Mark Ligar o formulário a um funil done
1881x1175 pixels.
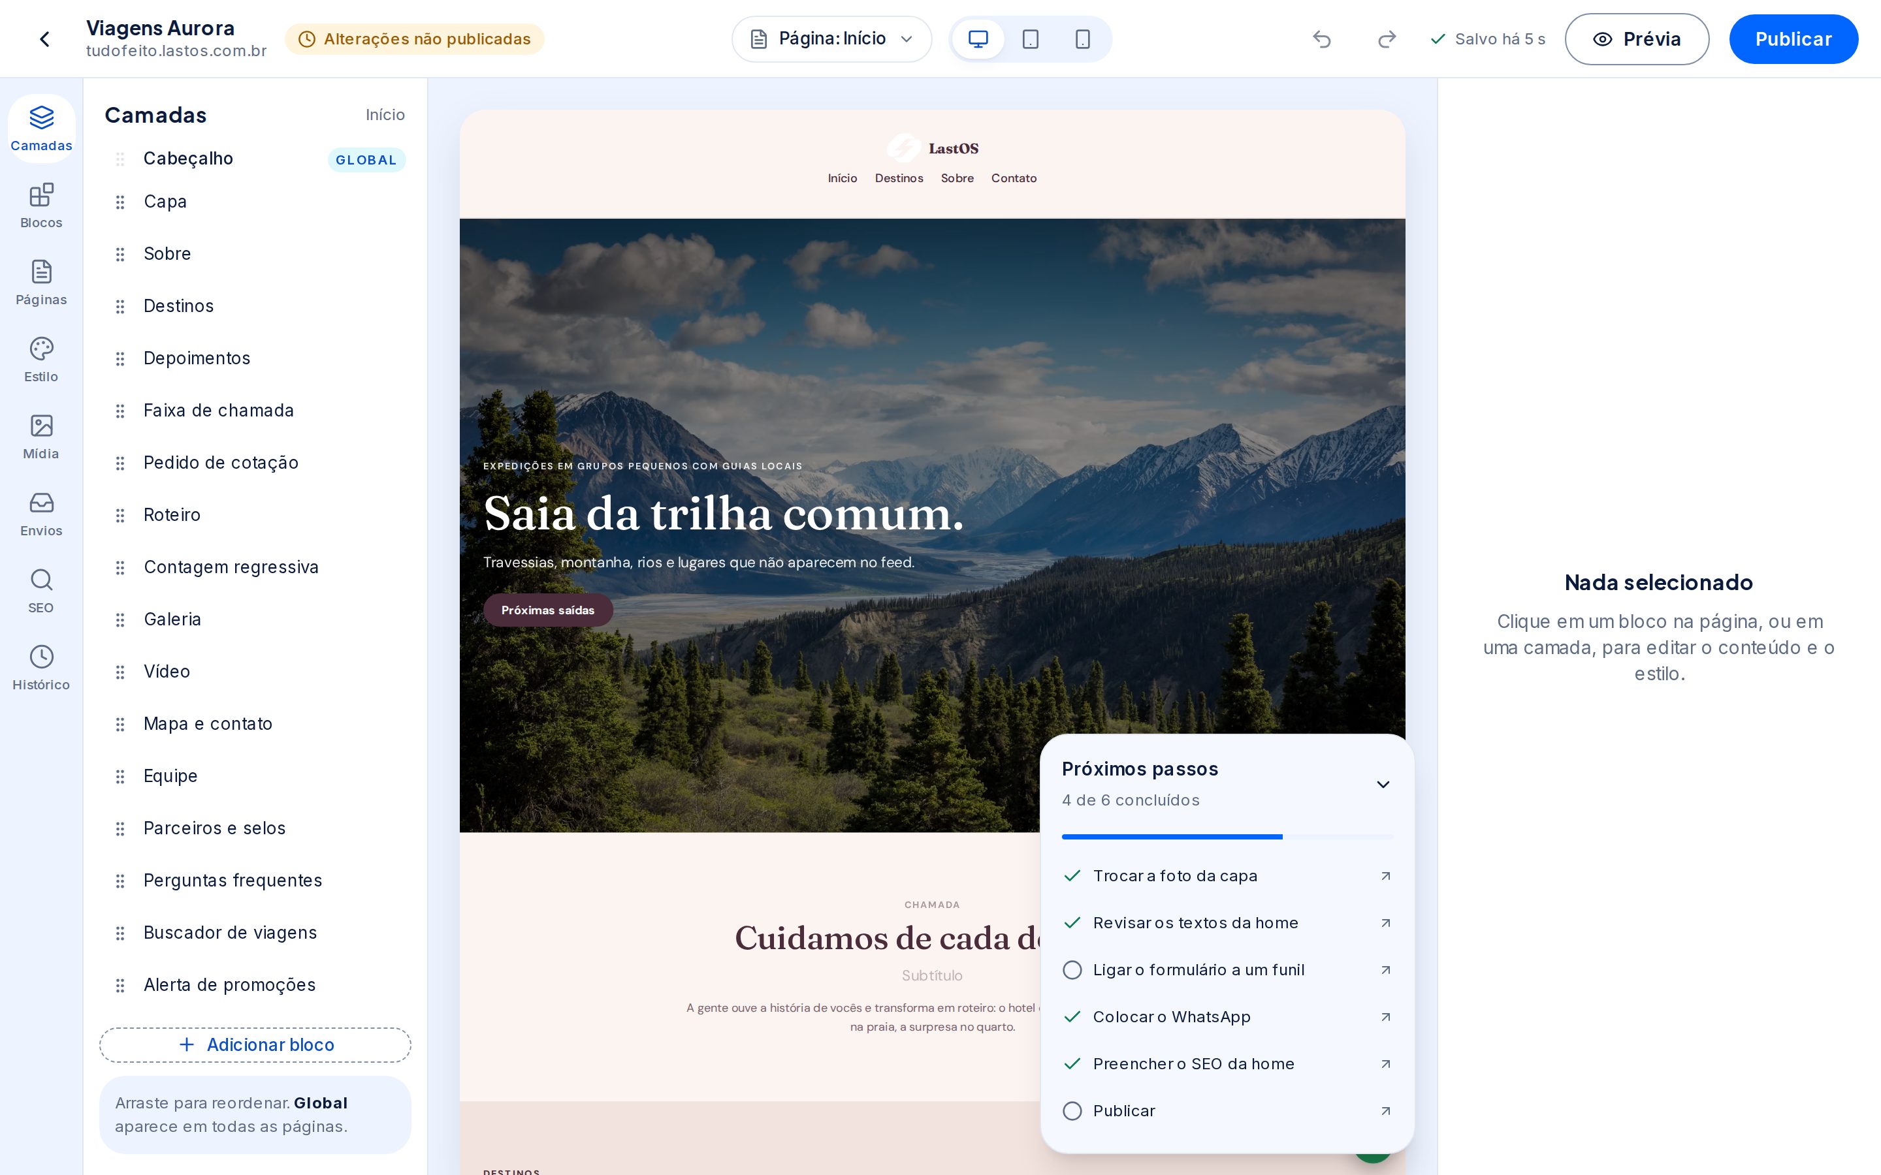click(1072, 970)
